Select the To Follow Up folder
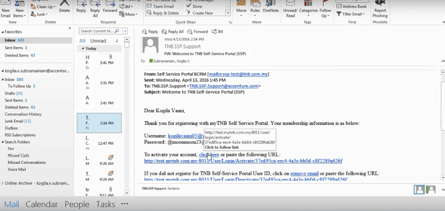The height and width of the screenshot is (211, 445). [x=21, y=86]
